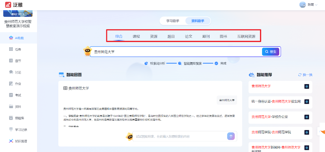Click the 错题集 icon
Screen dimensions: 325x152
pos(11,118)
